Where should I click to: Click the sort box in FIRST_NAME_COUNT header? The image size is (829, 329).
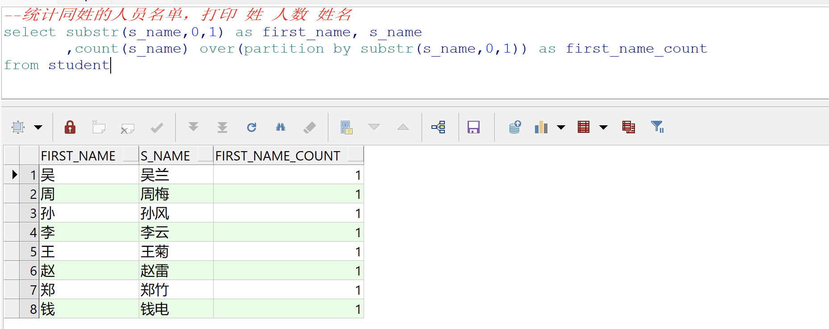point(356,154)
